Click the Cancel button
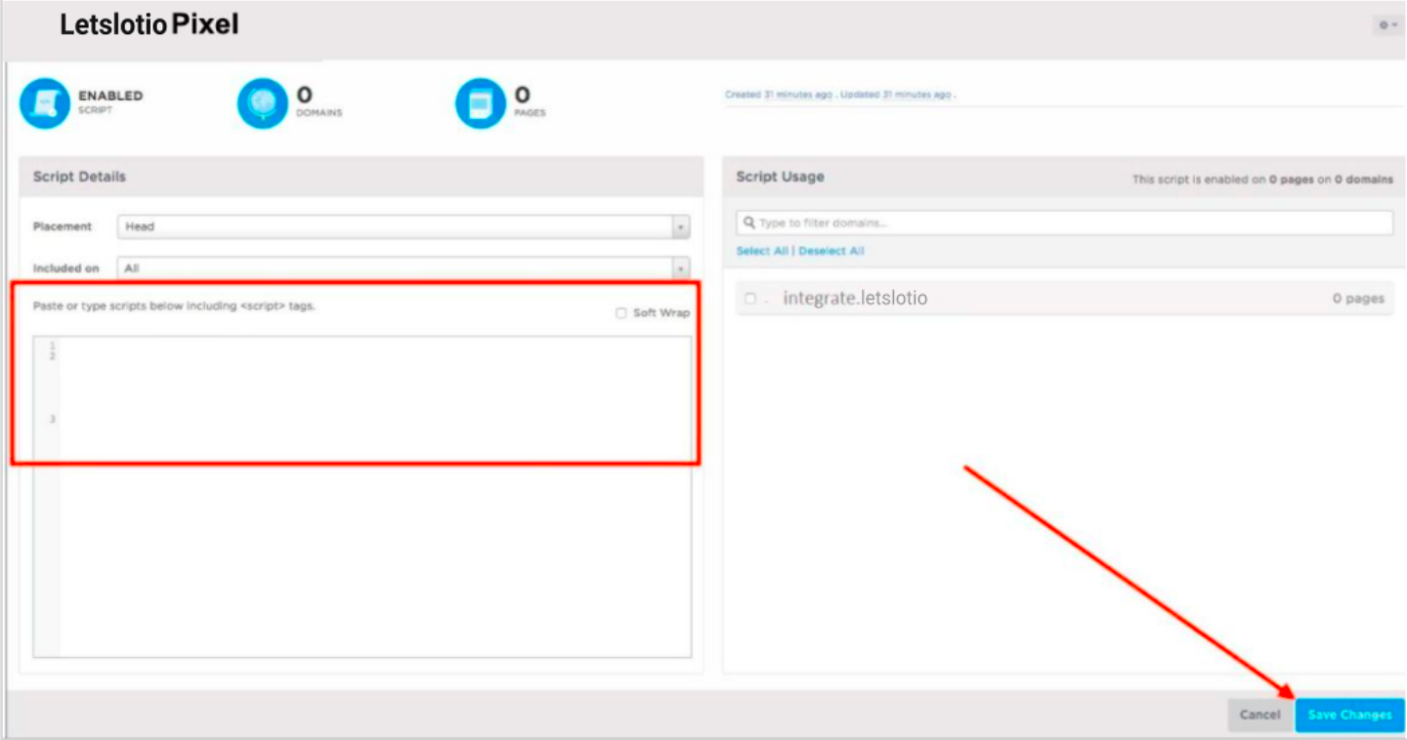This screenshot has width=1407, height=740. coord(1259,715)
